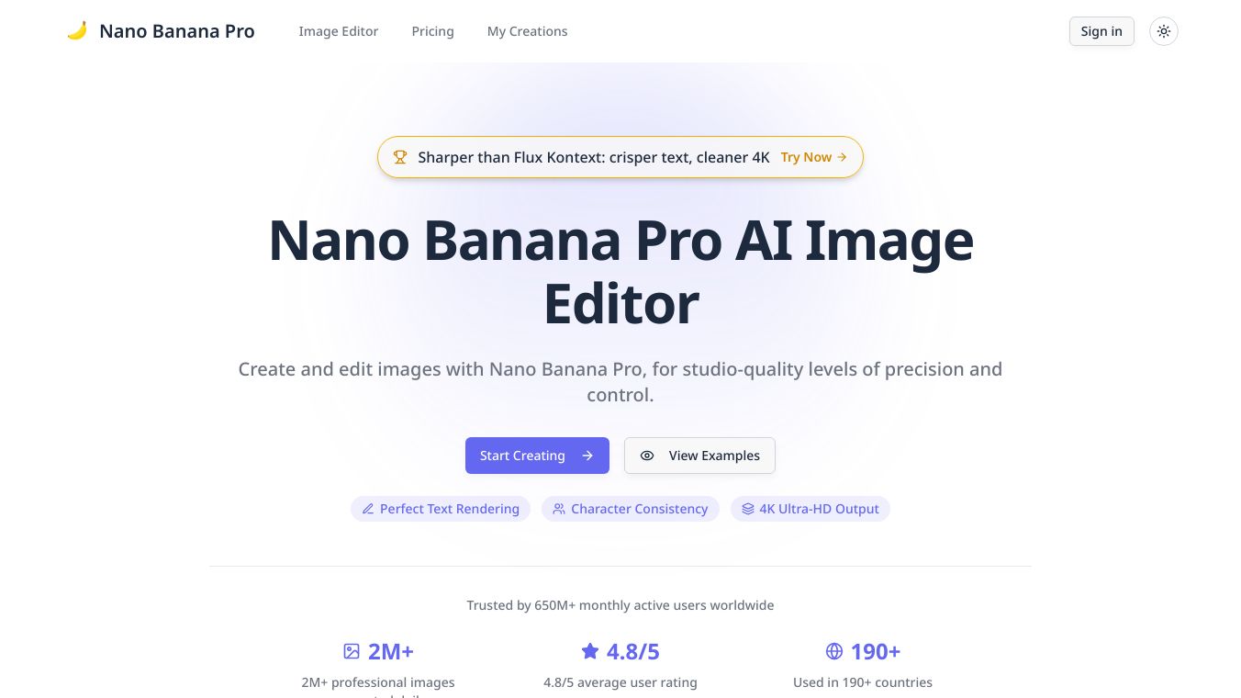Go to My Creations page

[528, 31]
